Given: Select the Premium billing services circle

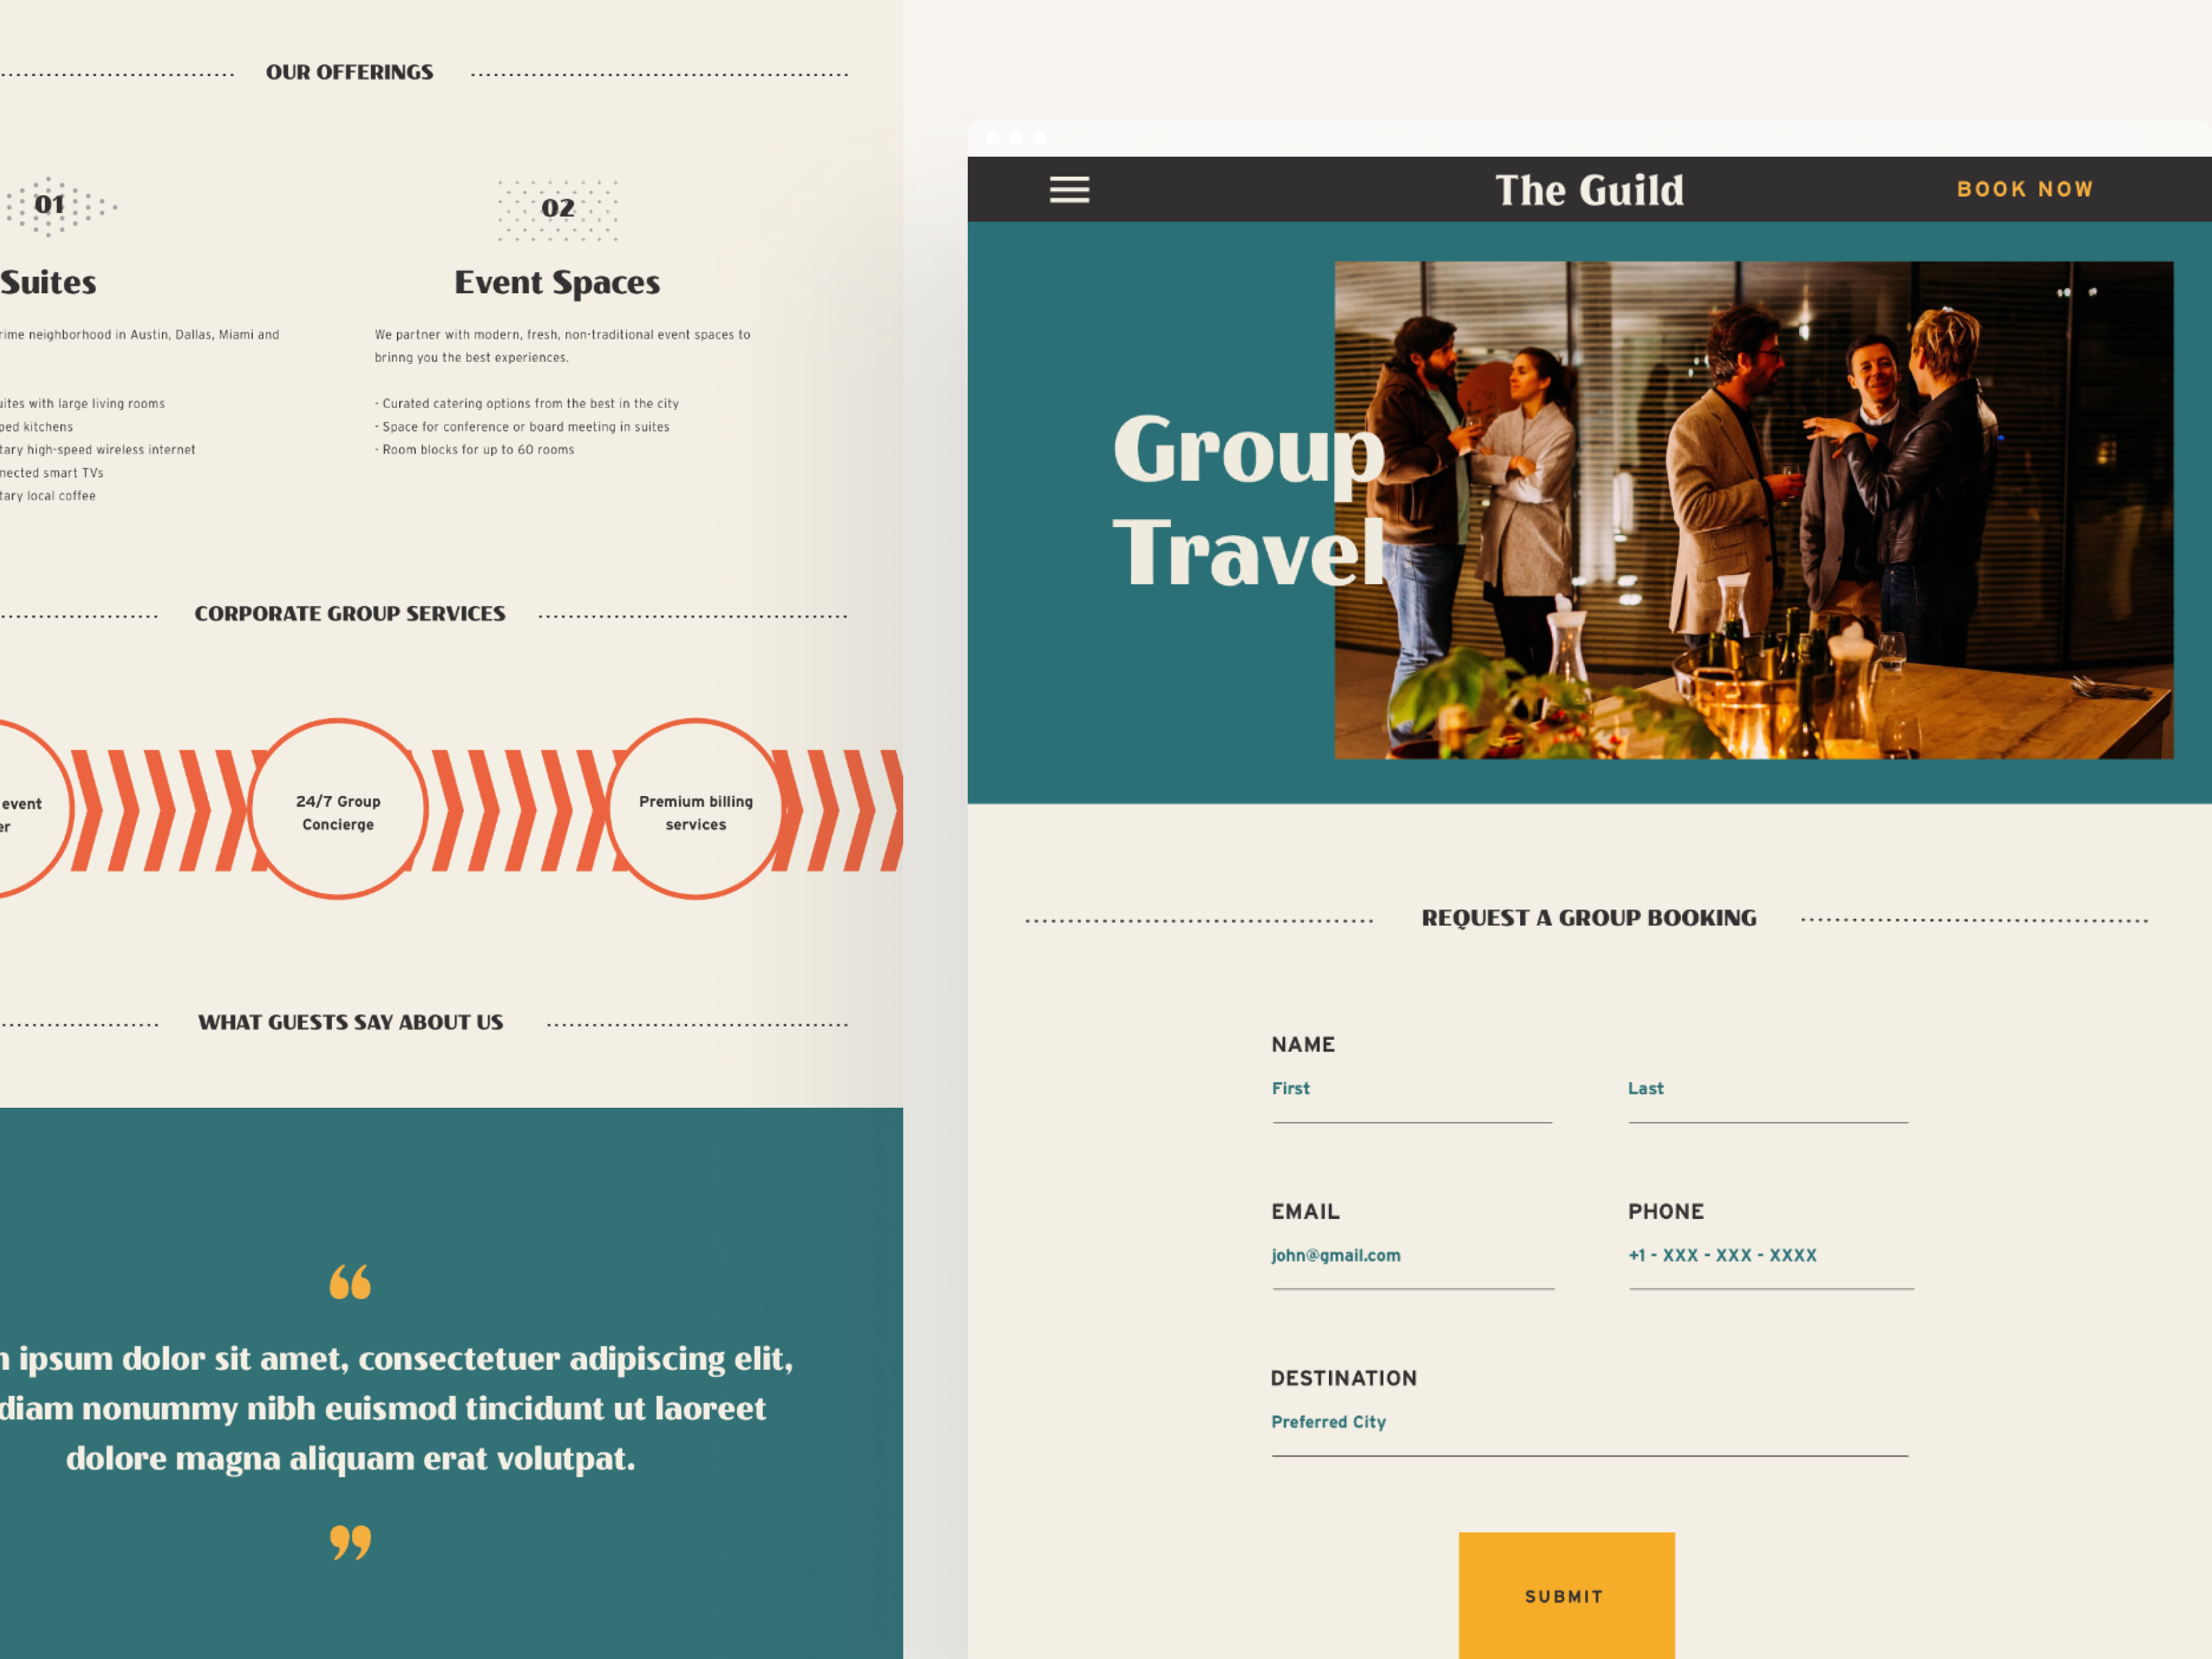Looking at the screenshot, I should tap(695, 811).
